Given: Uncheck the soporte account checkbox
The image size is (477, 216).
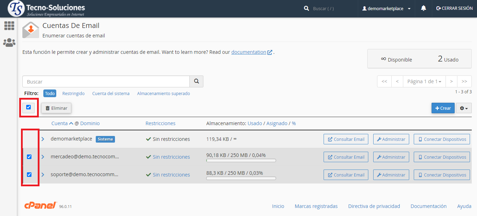Looking at the screenshot, I should [x=29, y=175].
